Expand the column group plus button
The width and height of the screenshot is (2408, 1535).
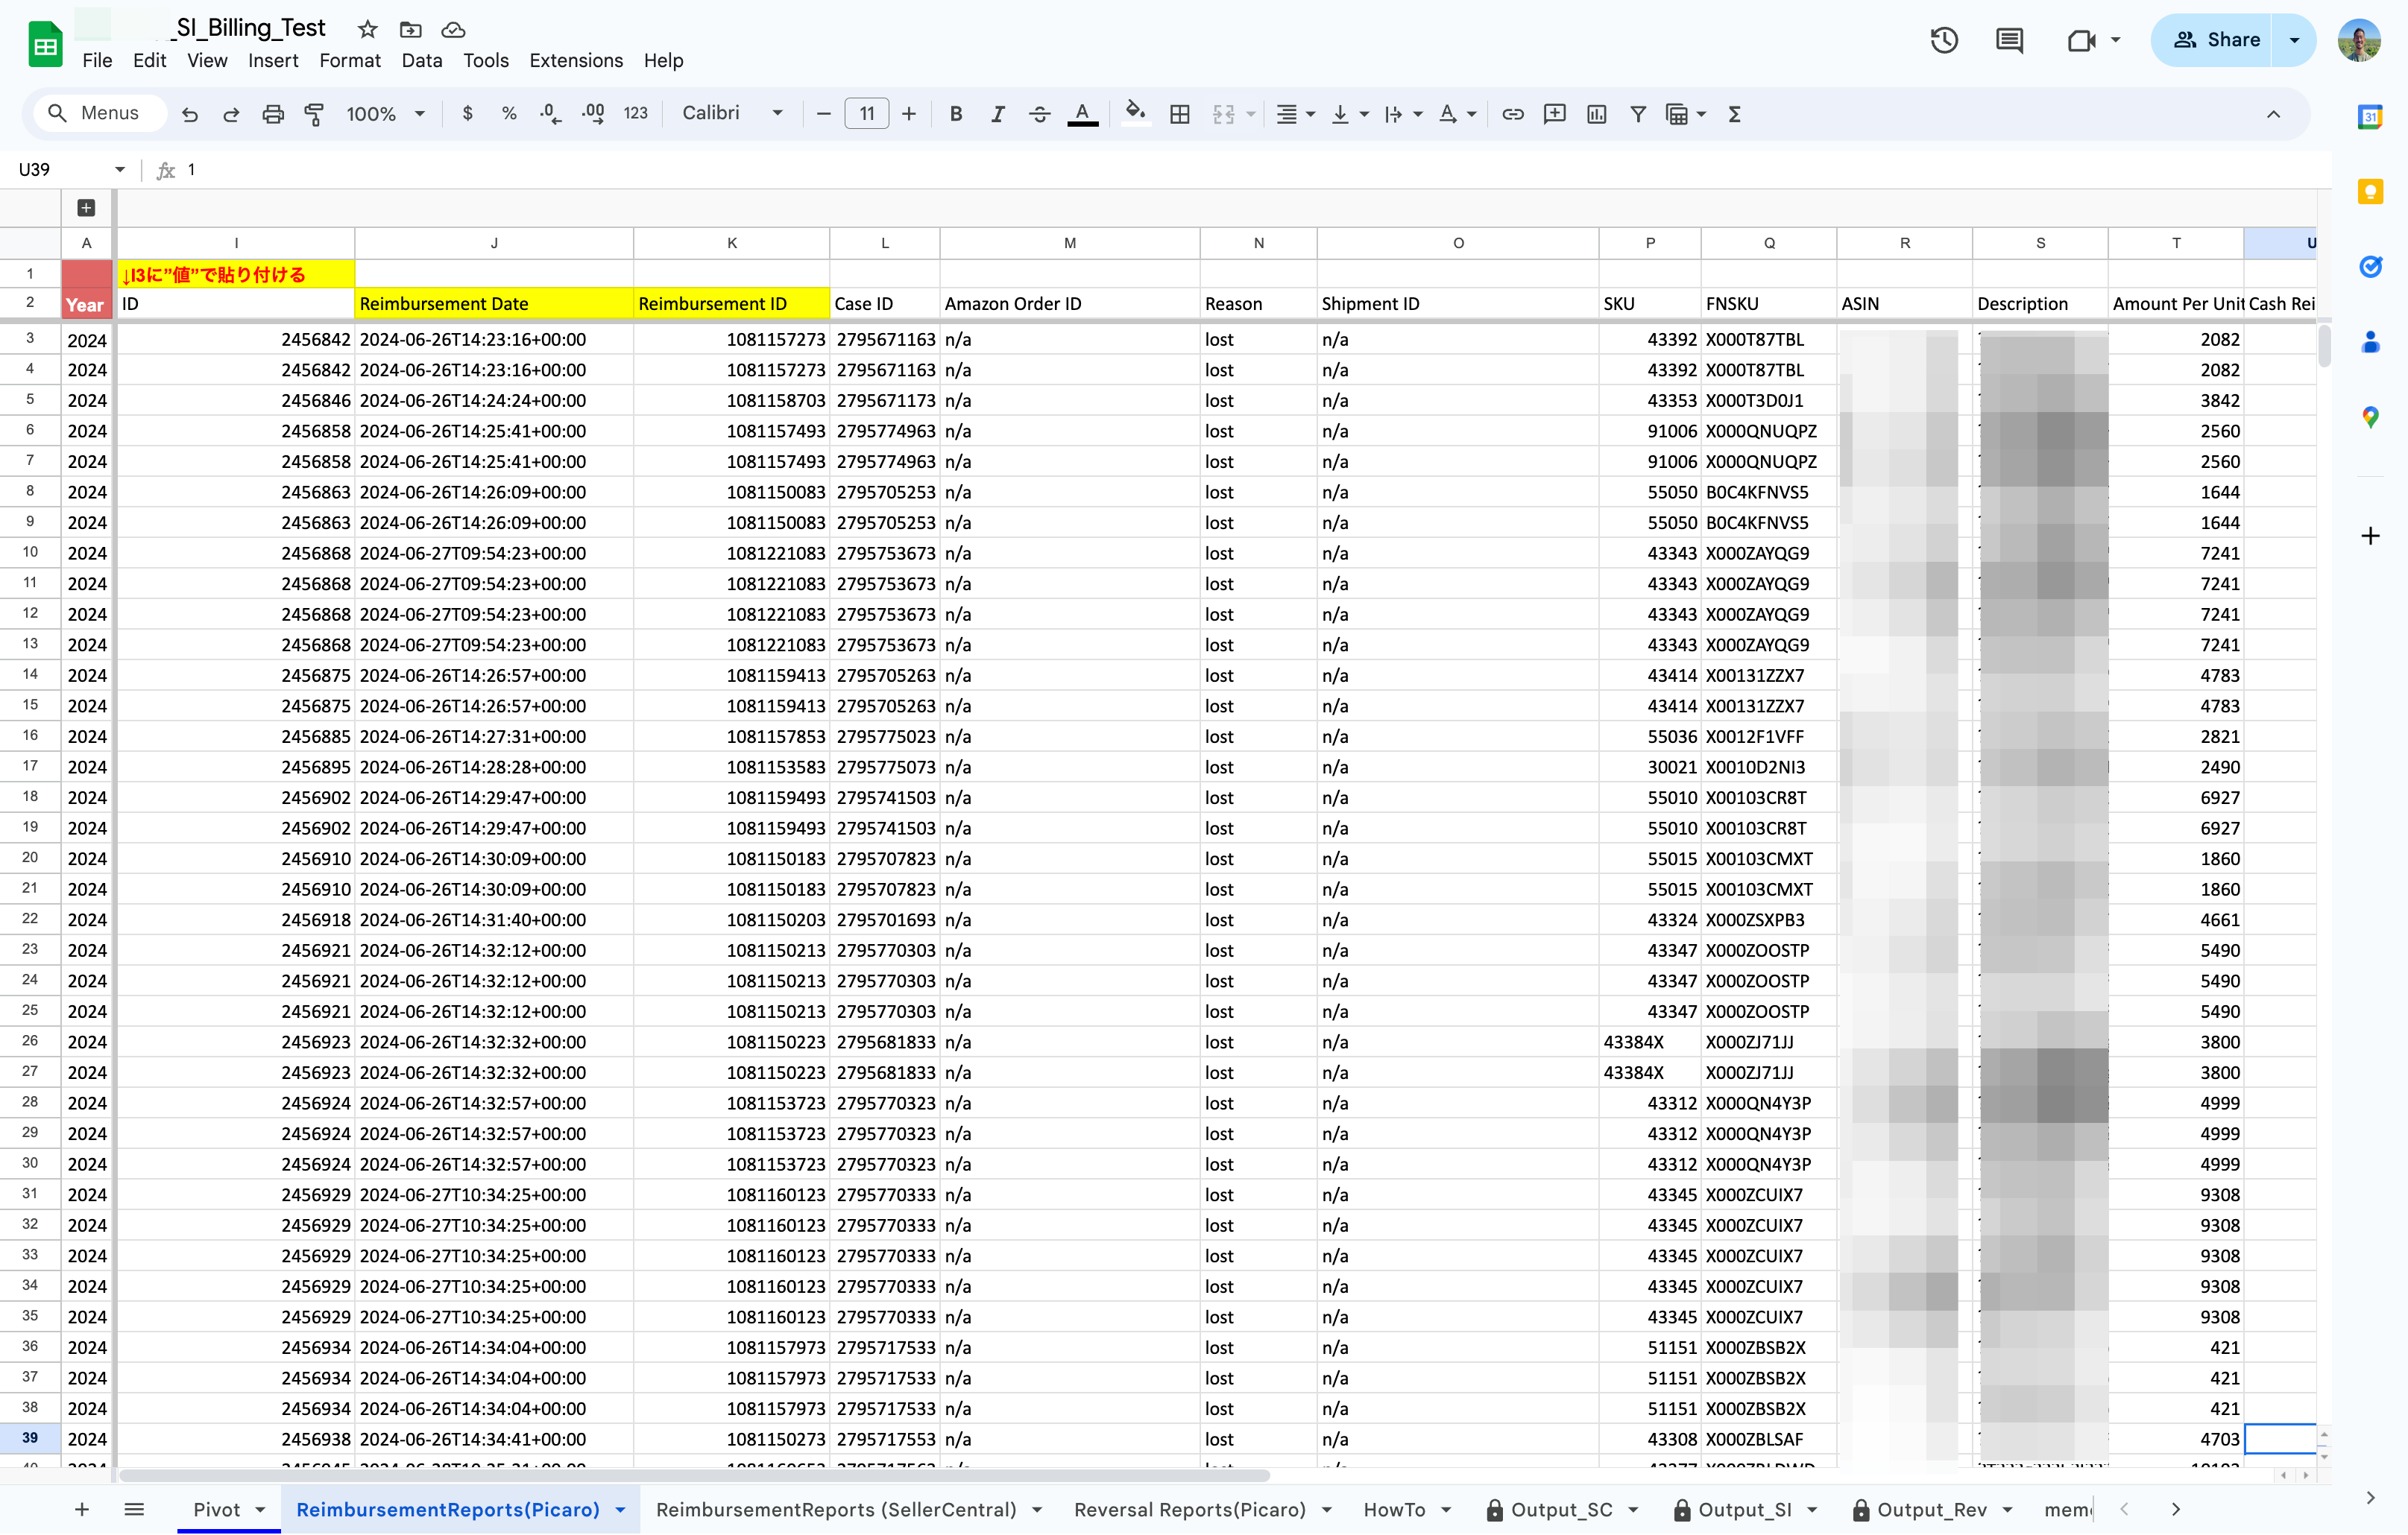point(86,208)
